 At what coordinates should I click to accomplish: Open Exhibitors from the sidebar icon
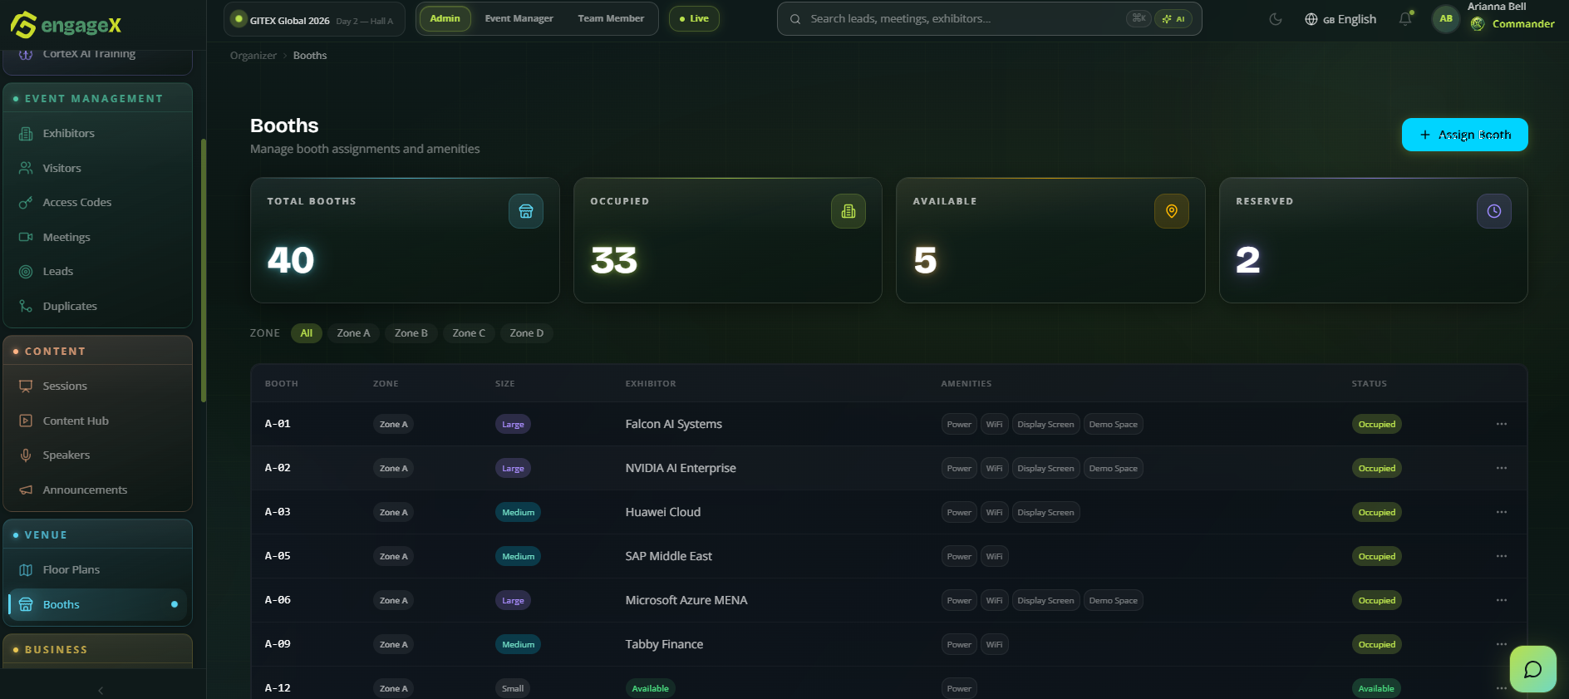tap(26, 134)
